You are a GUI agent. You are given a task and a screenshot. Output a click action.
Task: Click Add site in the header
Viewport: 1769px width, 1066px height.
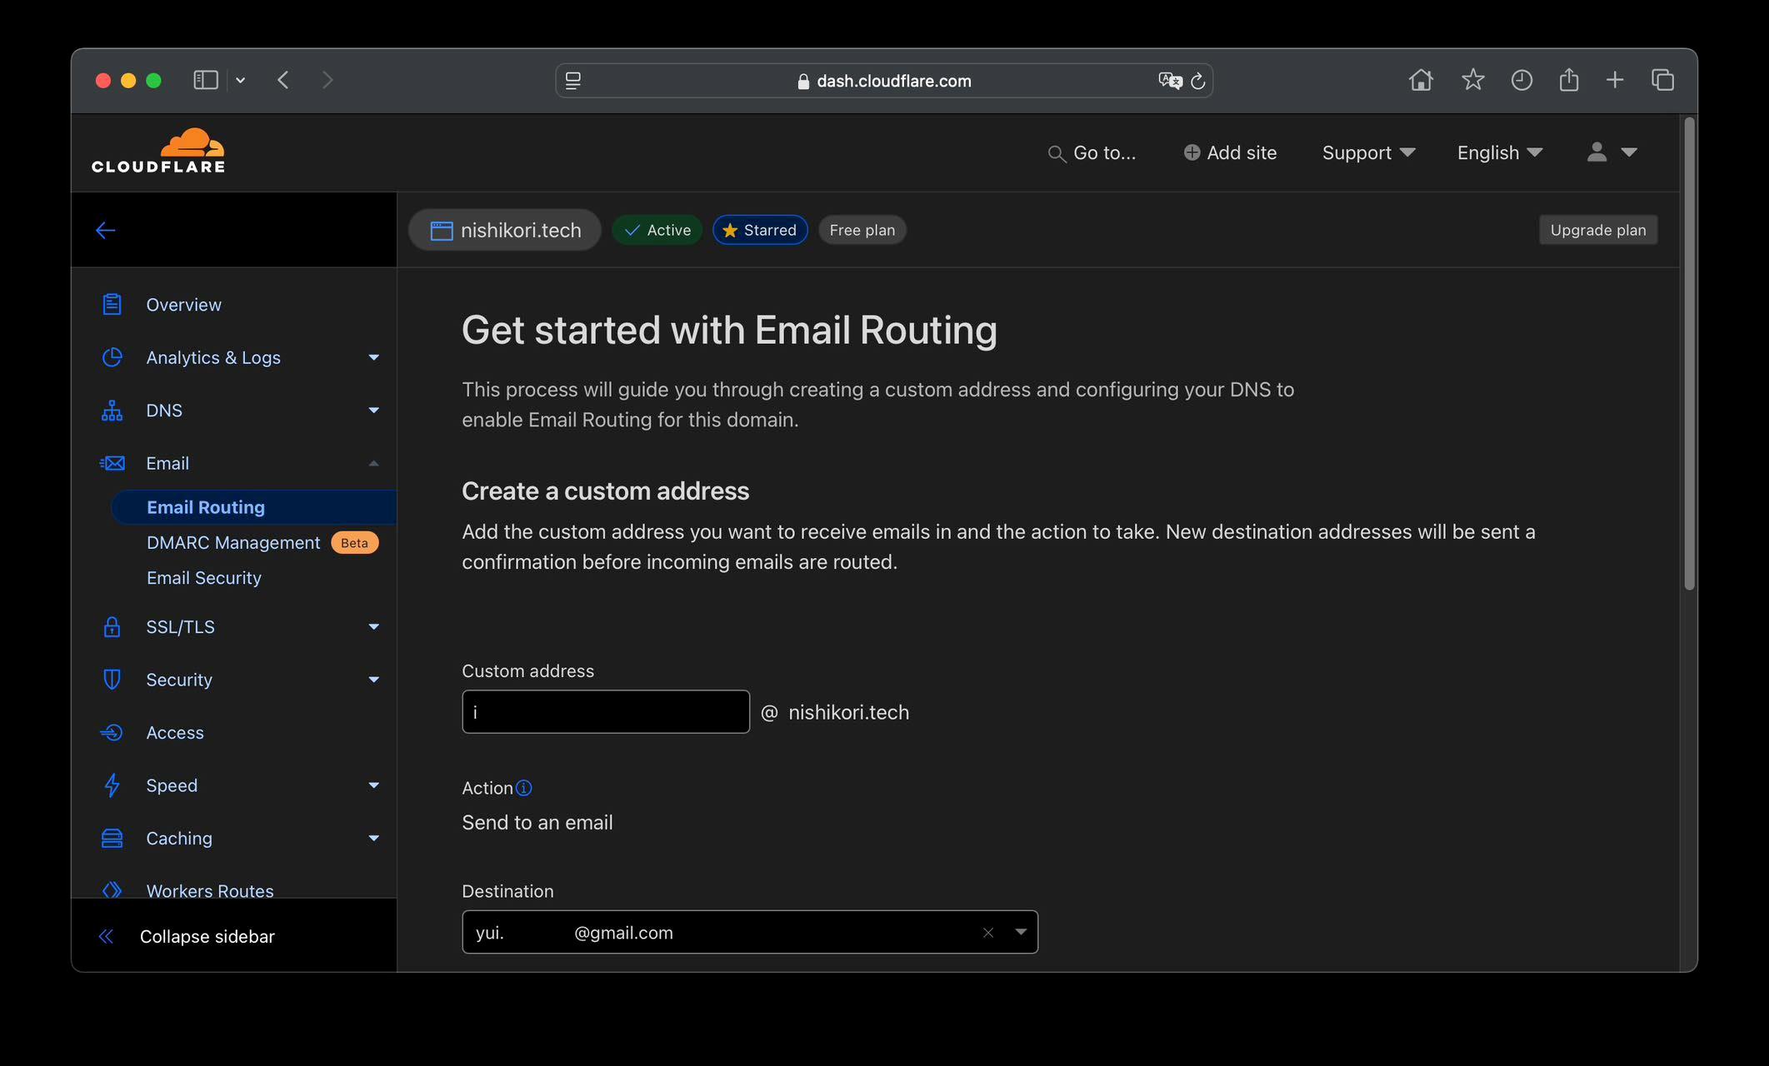tap(1230, 152)
